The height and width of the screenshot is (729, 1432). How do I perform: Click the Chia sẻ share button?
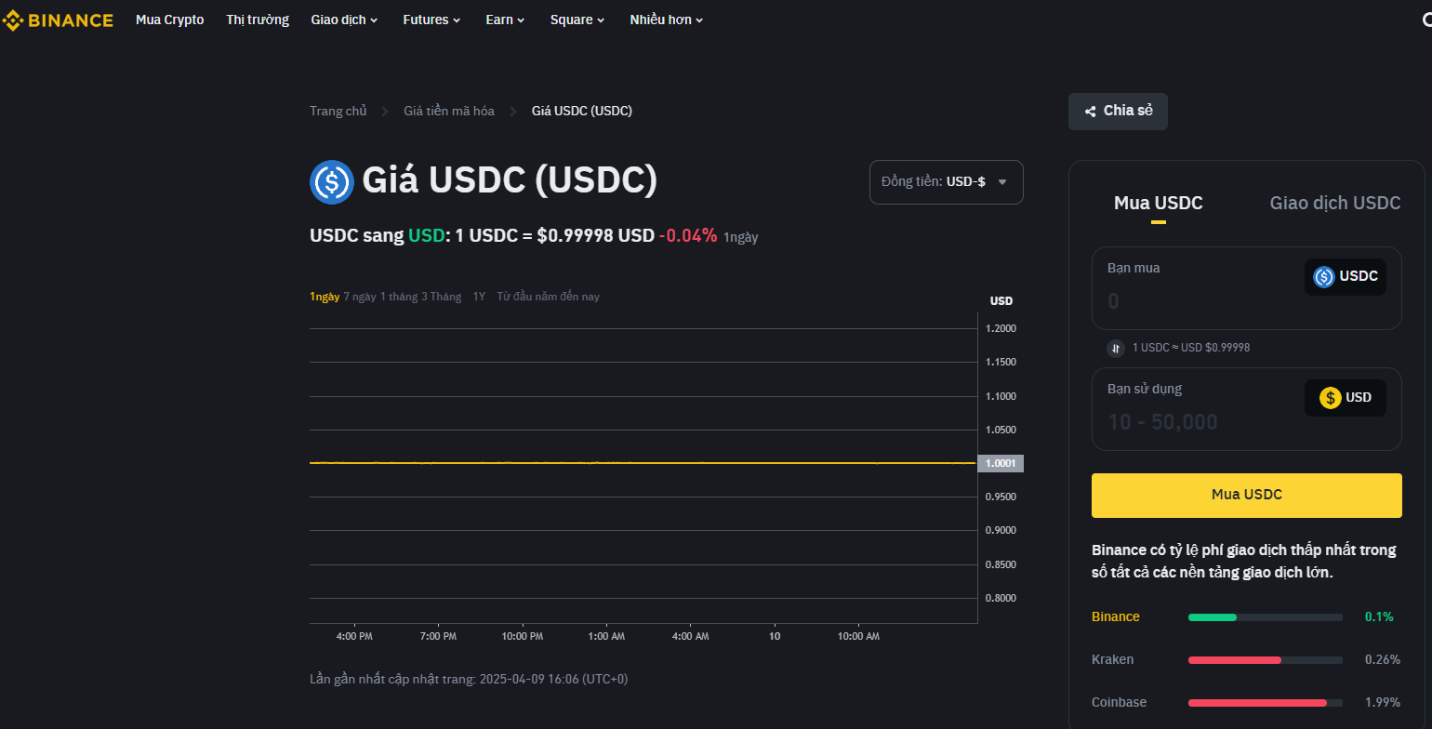click(1118, 112)
